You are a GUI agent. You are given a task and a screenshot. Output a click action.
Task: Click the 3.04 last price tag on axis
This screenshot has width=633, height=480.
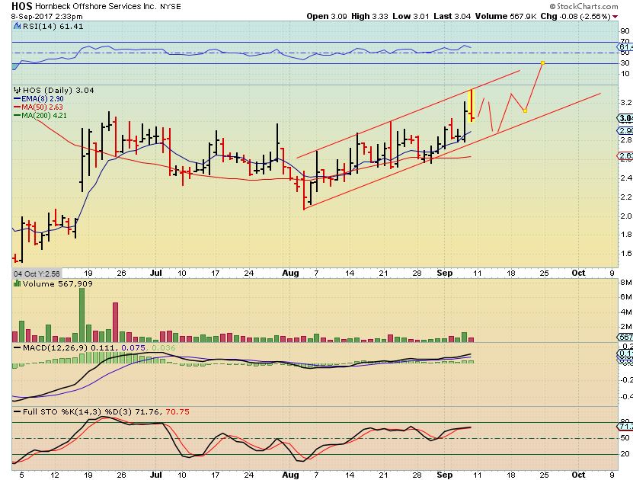click(625, 118)
